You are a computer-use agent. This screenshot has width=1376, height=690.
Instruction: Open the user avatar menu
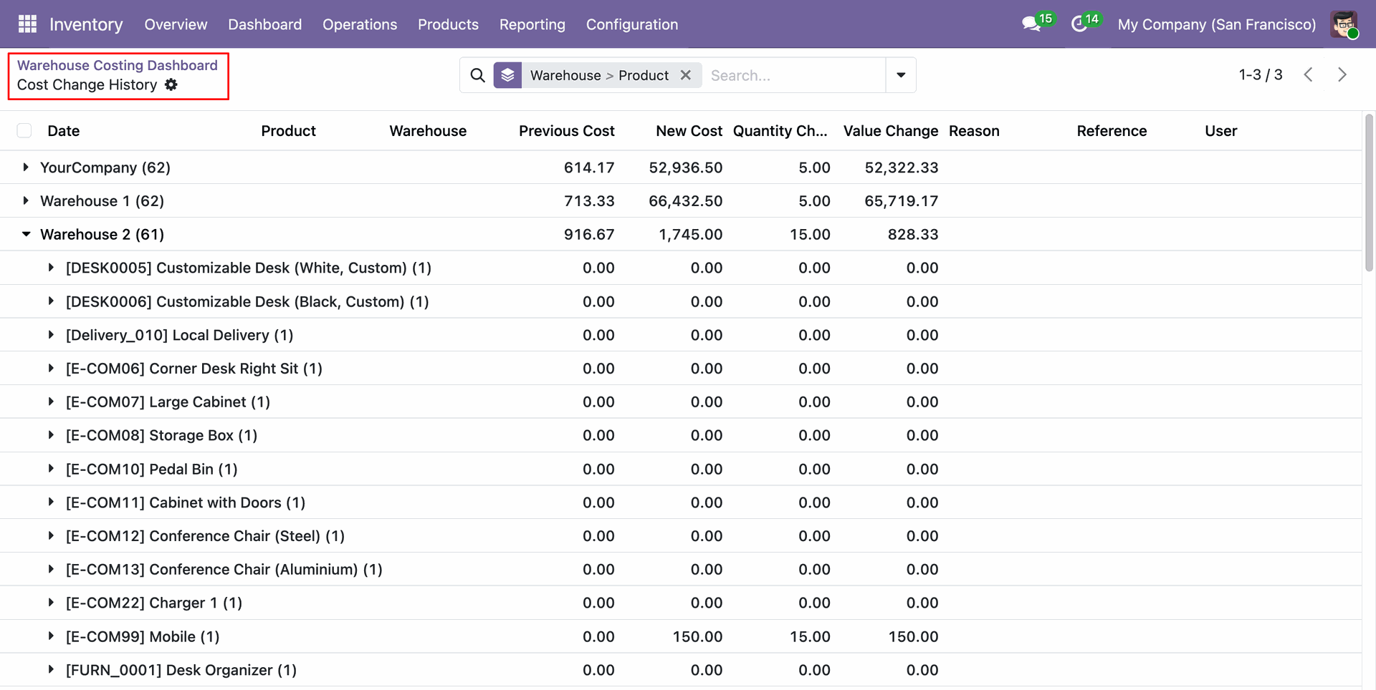coord(1344,24)
